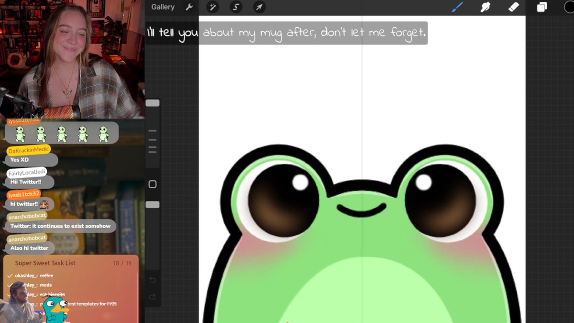Click the redo arrow on sidebar
The width and height of the screenshot is (574, 323).
click(x=153, y=297)
